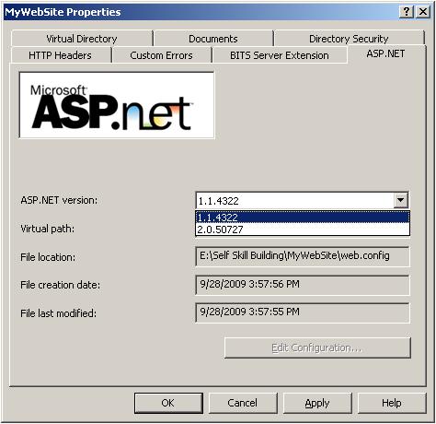Open Help for this dialog
The image size is (436, 424).
click(392, 403)
